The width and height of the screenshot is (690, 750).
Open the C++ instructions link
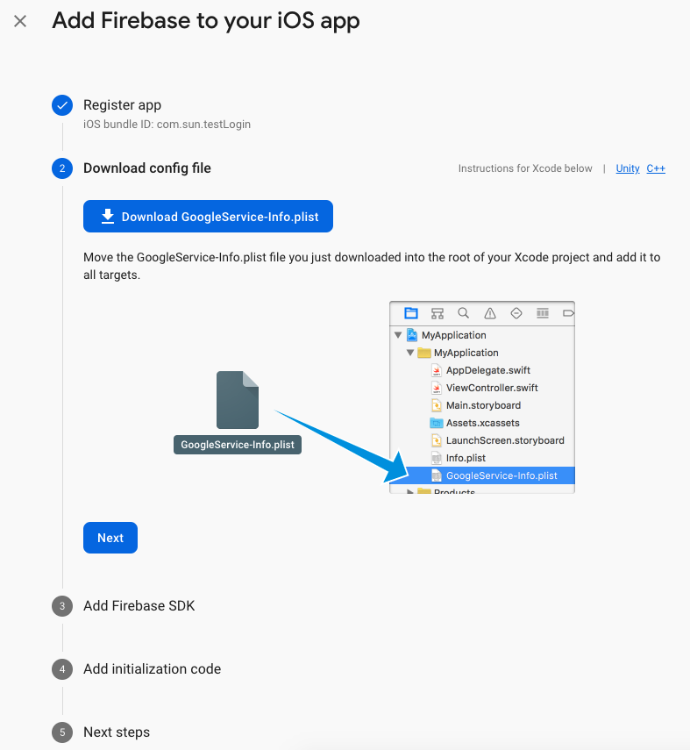click(x=656, y=168)
